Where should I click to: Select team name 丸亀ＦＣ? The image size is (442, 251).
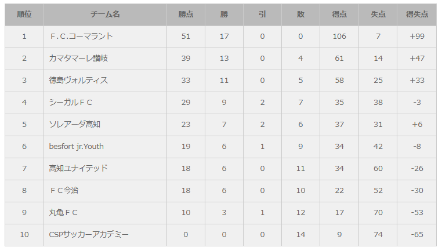(x=64, y=213)
